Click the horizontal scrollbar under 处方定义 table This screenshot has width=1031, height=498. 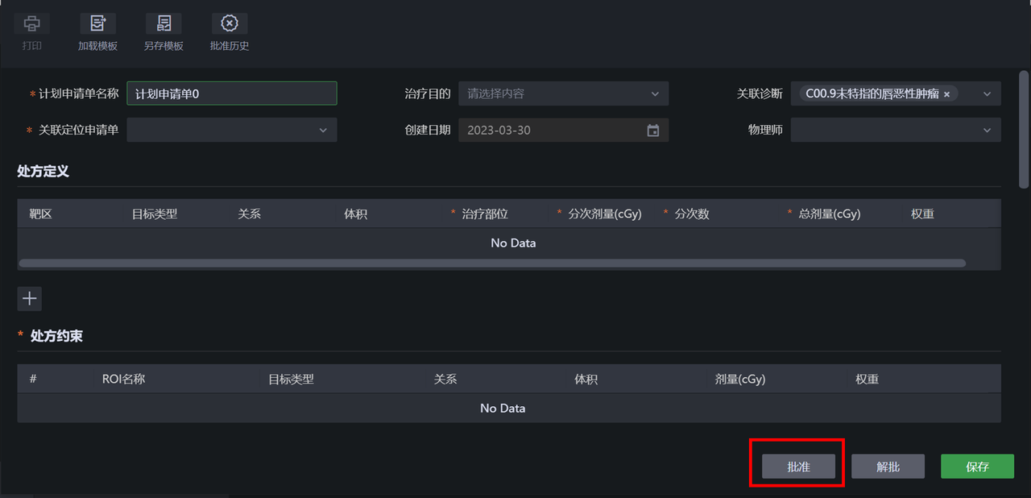tap(492, 263)
